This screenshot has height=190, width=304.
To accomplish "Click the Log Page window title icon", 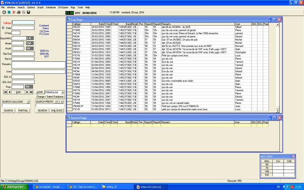I will 69,20.
